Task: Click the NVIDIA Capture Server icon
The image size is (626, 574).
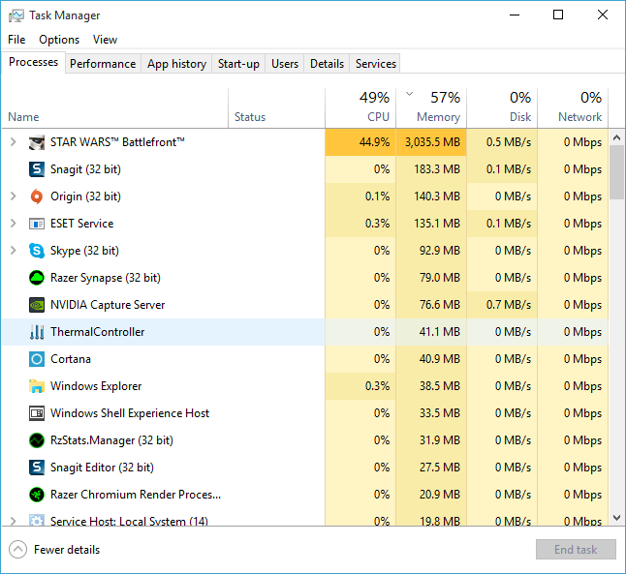Action: 37,305
